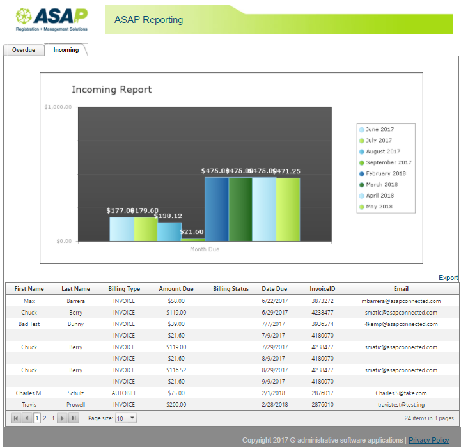Go to next page of results
This screenshot has height=447, width=461.
[62, 418]
